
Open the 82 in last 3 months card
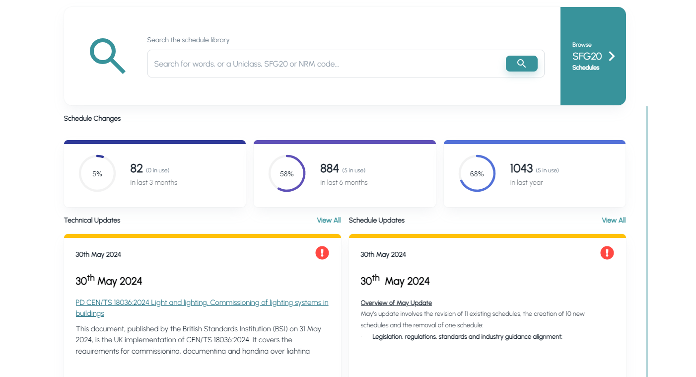click(155, 174)
